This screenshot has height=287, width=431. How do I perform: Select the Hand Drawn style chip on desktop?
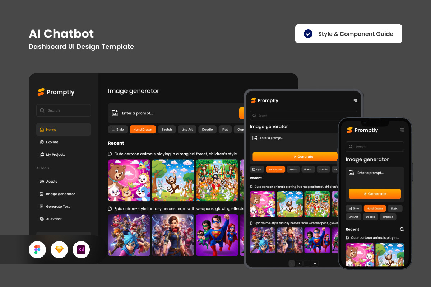143,130
